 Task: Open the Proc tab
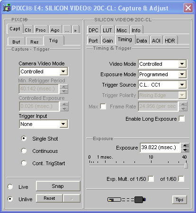click(41, 30)
